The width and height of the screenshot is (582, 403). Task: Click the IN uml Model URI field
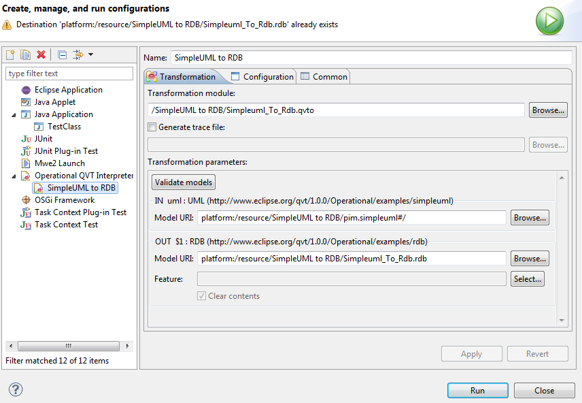(352, 217)
